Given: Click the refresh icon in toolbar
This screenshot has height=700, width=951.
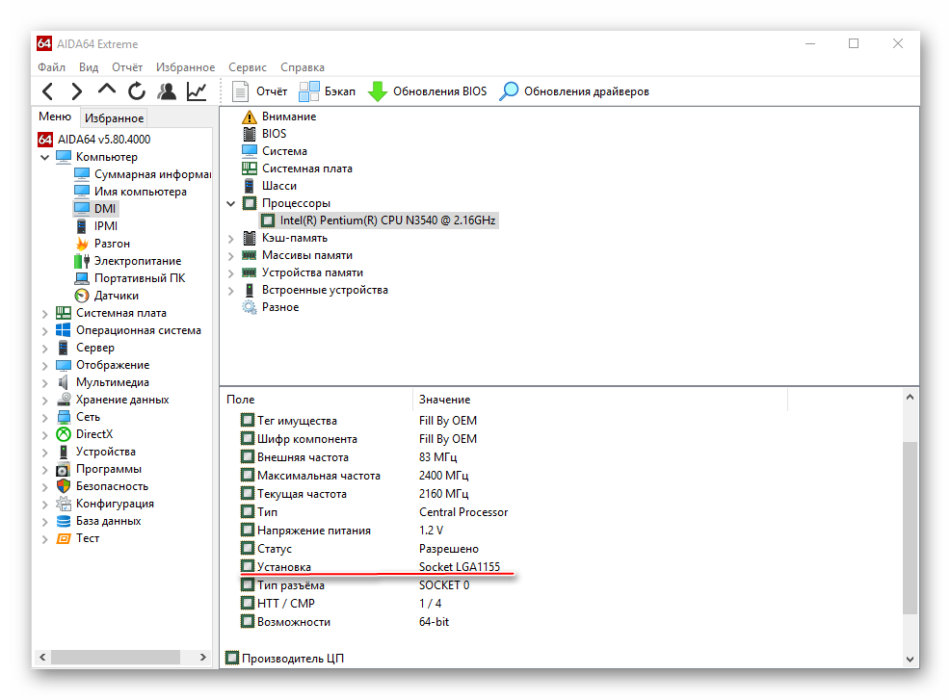Looking at the screenshot, I should point(137,91).
